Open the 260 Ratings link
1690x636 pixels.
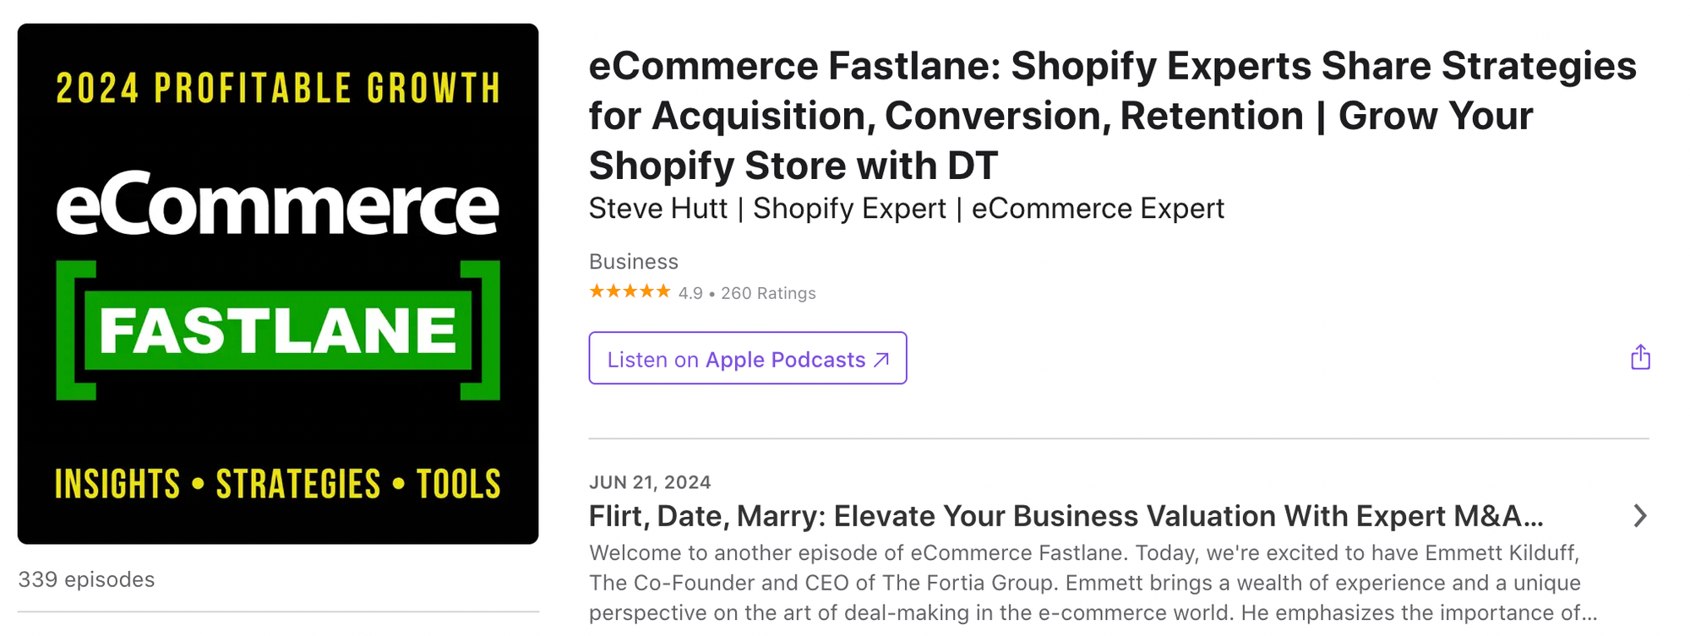767,293
